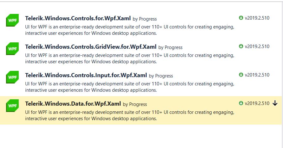Select Telerik.Windows.Controls.GridView.for.Wpf.Xaml package title
This screenshot has height=148, width=283.
[90, 47]
